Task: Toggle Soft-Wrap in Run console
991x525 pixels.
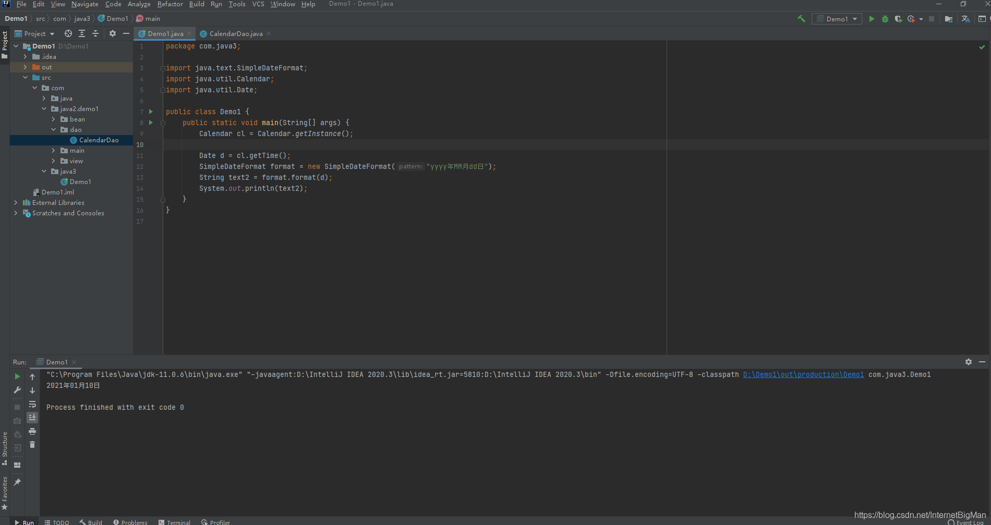Action: click(x=32, y=404)
